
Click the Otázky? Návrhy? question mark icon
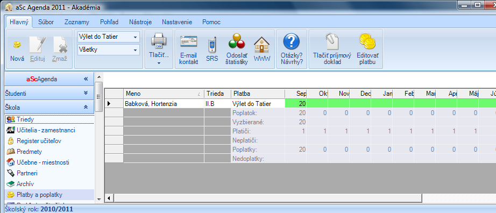click(292, 41)
